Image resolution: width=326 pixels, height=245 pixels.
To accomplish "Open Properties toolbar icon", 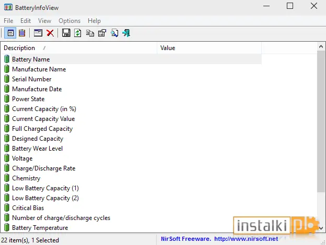I will click(x=102, y=33).
